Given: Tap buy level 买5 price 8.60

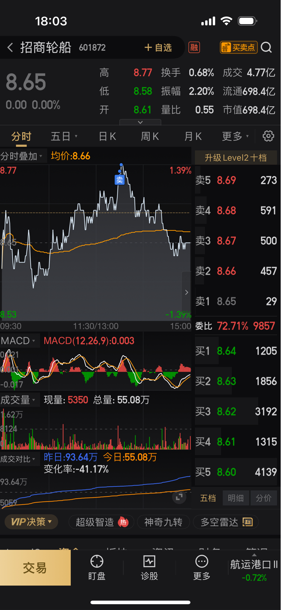Looking at the screenshot, I should coord(236,472).
